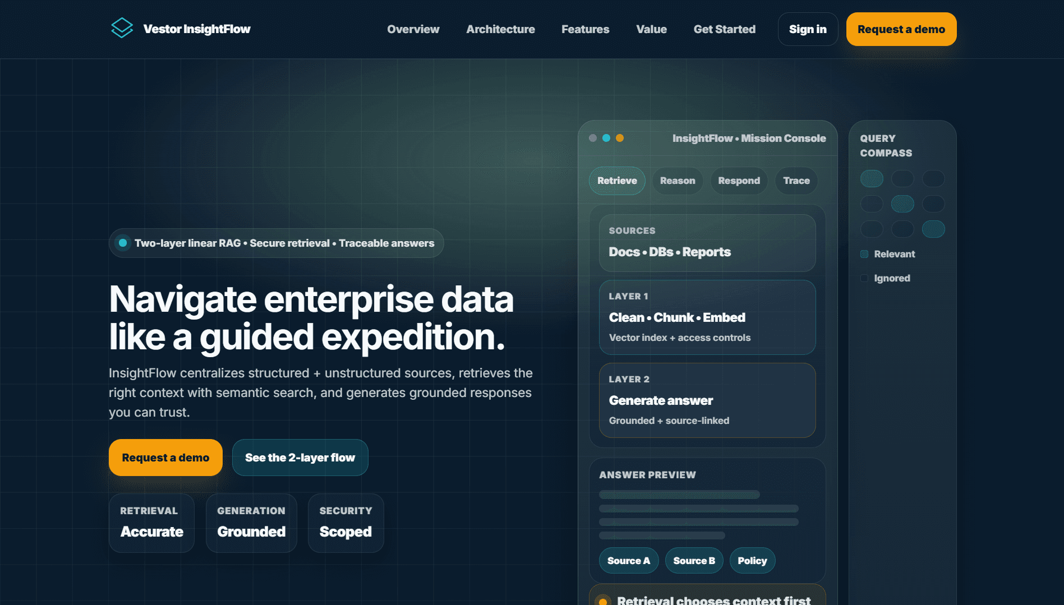Viewport: 1064px width, 605px height.
Task: Expand the Sources Docs DBs Reports panel
Action: point(707,243)
